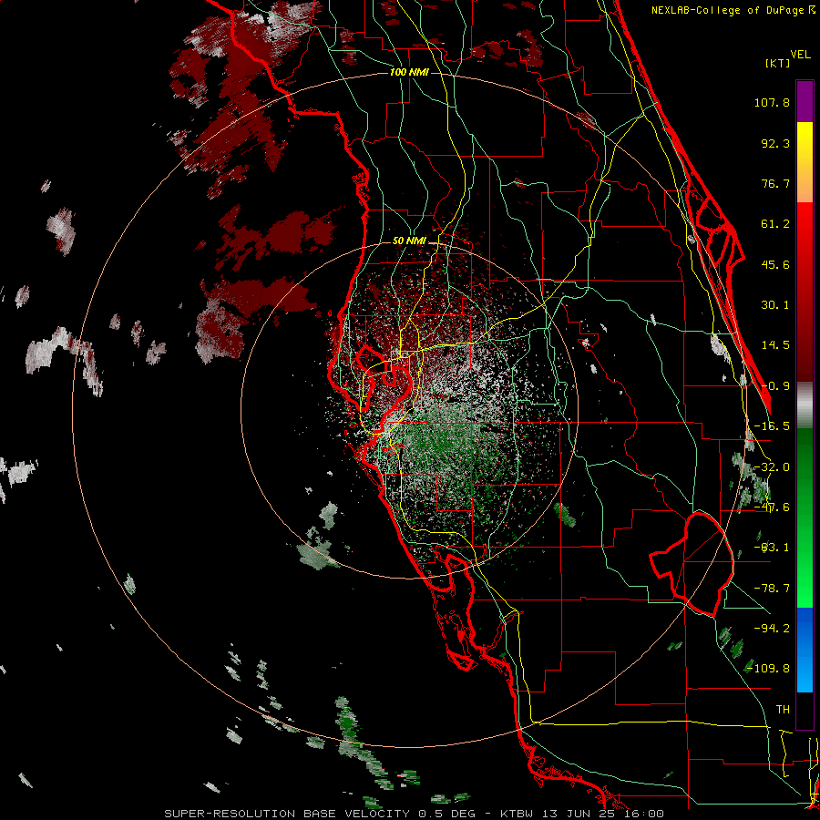The width and height of the screenshot is (820, 820).
Task: Click the 92.3 value on velocity scale
Action: (x=775, y=143)
